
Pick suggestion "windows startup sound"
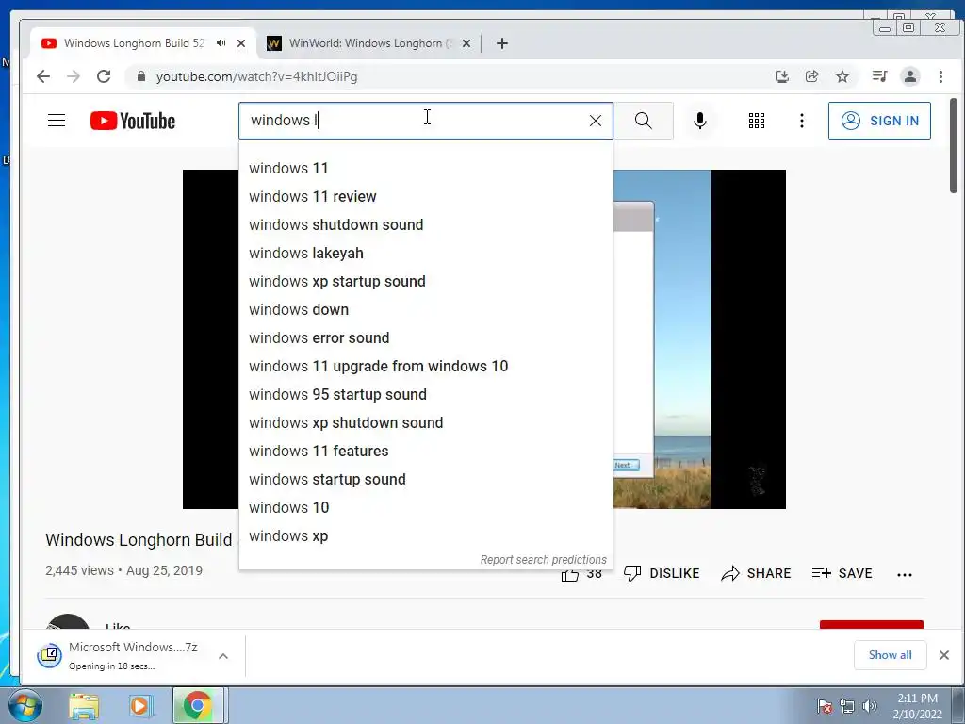point(425,480)
